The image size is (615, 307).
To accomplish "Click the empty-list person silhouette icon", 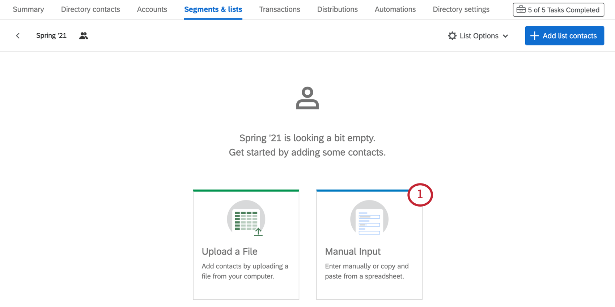I will [307, 97].
